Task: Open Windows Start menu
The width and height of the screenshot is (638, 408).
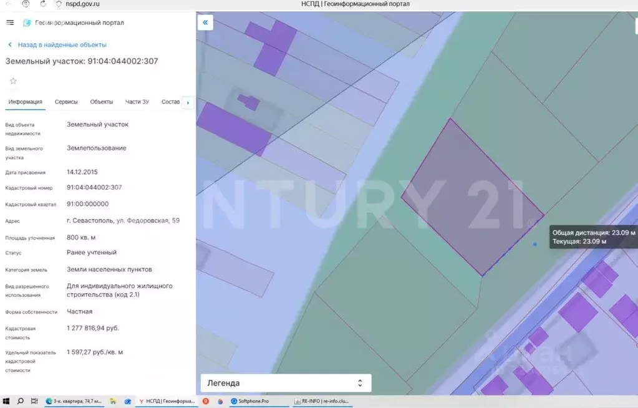Action: tap(7, 401)
